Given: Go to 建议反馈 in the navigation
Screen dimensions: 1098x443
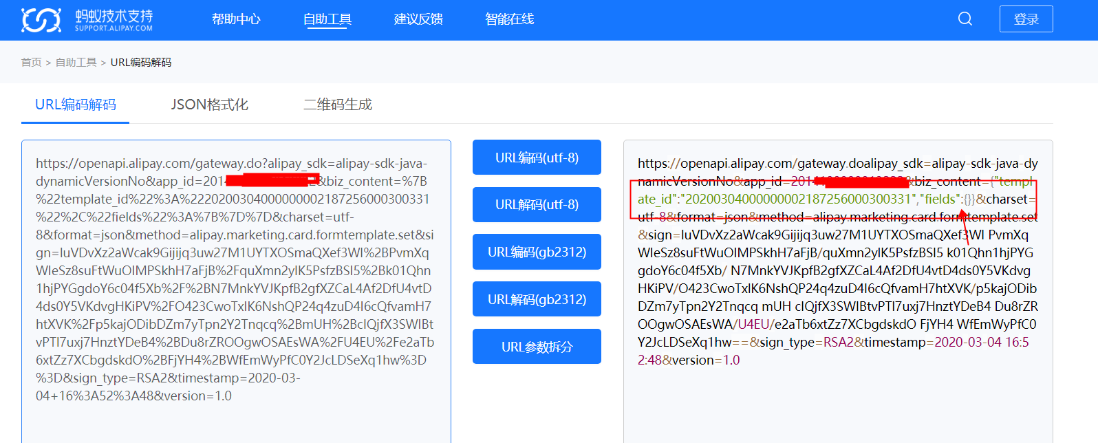Looking at the screenshot, I should tap(418, 19).
